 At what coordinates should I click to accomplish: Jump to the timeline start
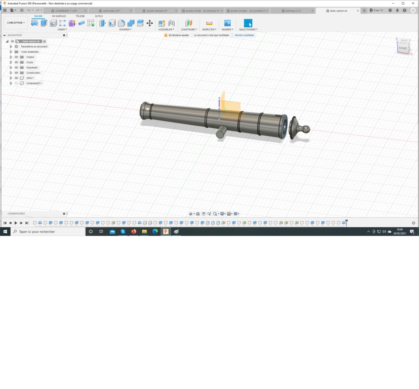(x=5, y=223)
